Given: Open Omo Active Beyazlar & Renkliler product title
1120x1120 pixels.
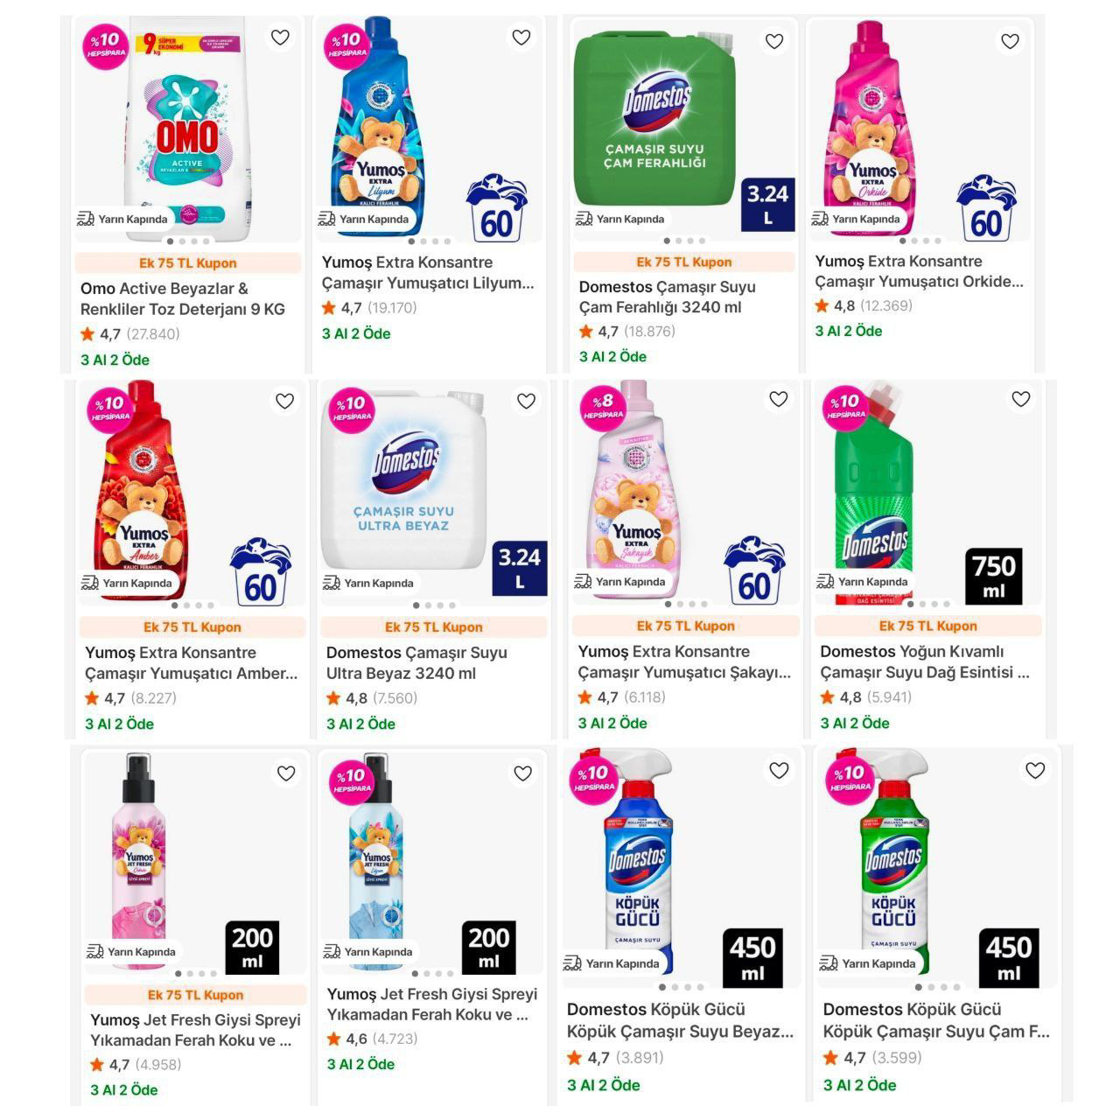Looking at the screenshot, I should 183,298.
